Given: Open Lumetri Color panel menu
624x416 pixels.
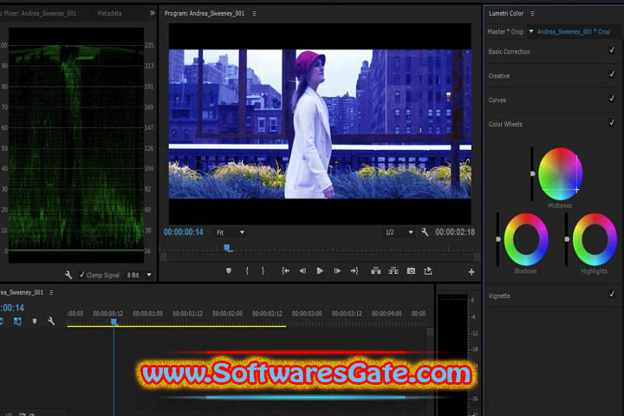Looking at the screenshot, I should pyautogui.click(x=532, y=14).
